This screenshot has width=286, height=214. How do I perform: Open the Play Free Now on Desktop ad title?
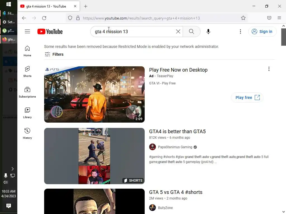click(178, 70)
